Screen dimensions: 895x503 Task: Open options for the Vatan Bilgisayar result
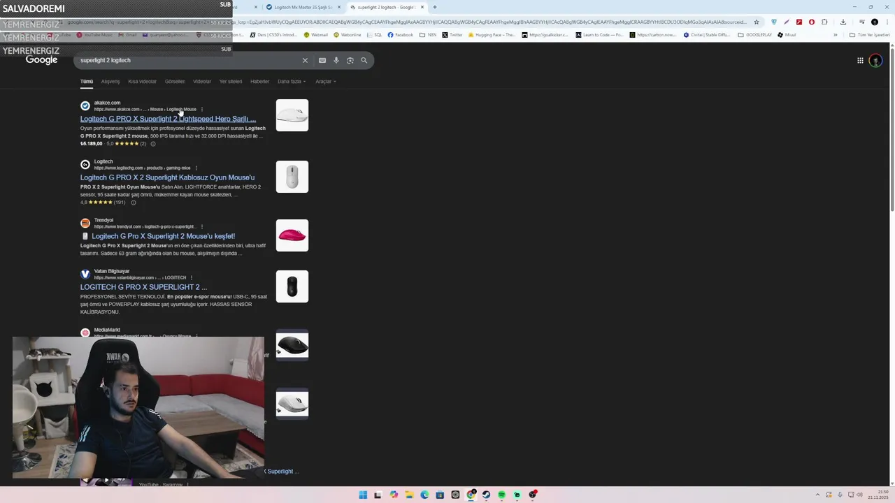coord(192,277)
